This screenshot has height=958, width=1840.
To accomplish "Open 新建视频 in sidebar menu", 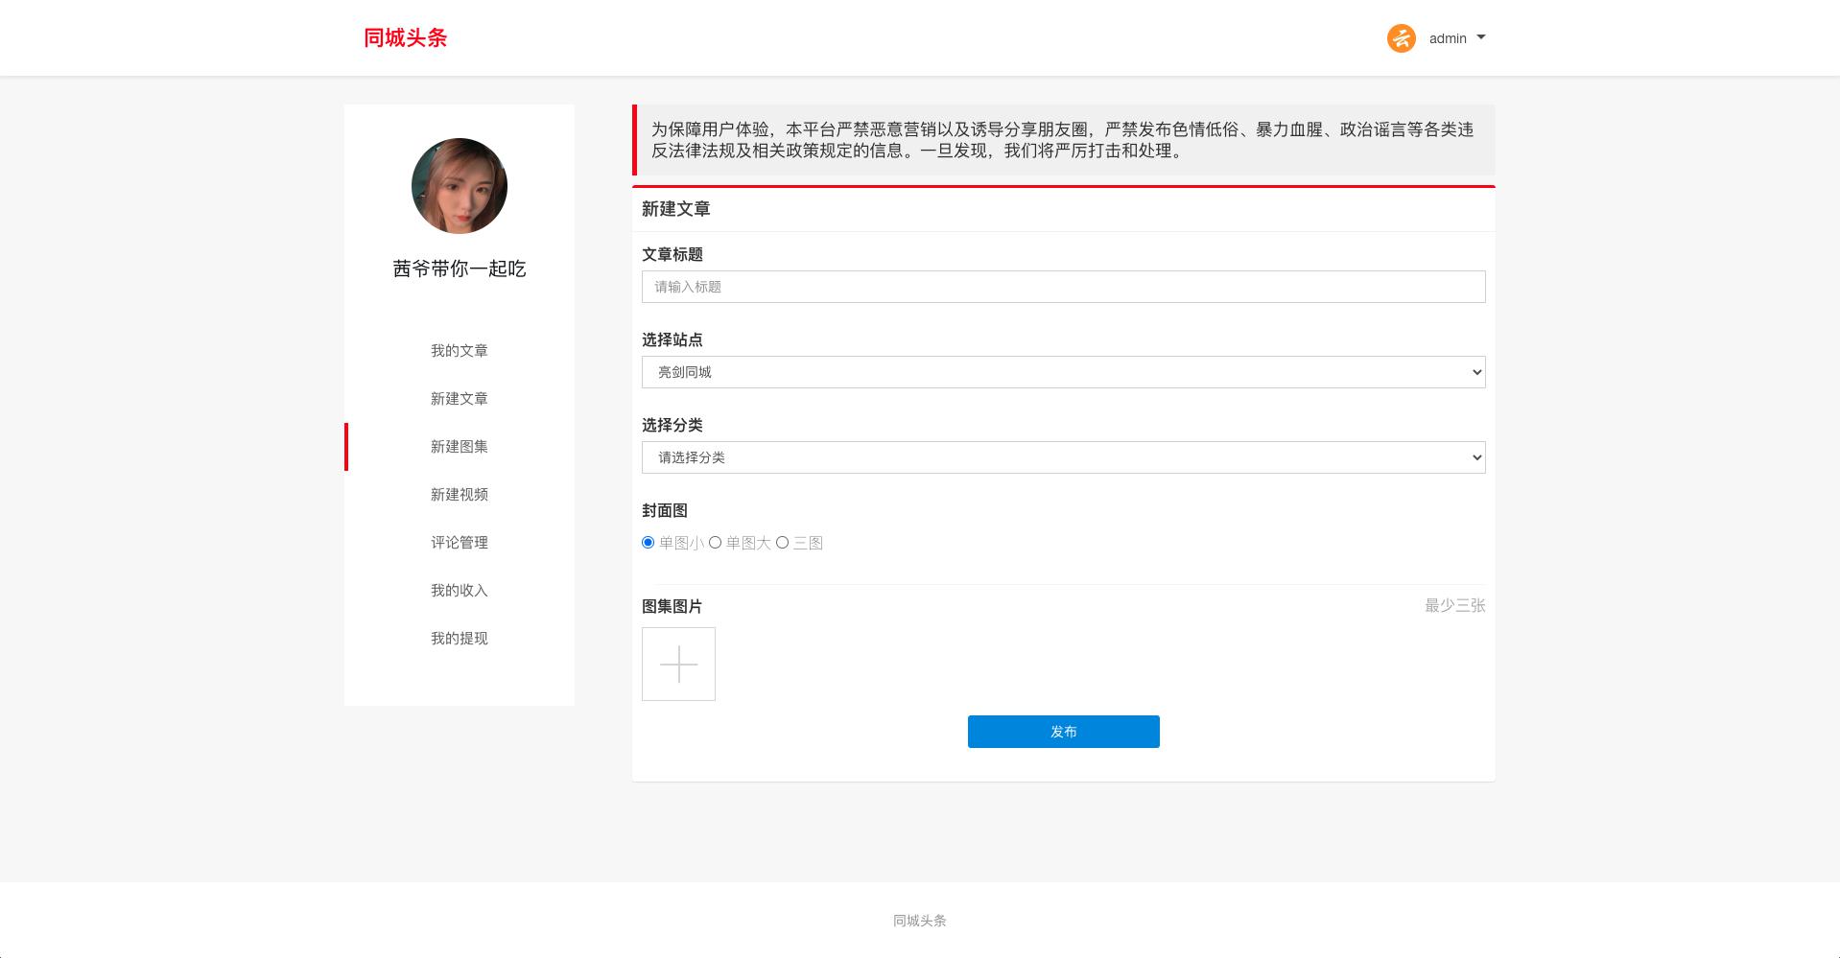I will coord(459,495).
